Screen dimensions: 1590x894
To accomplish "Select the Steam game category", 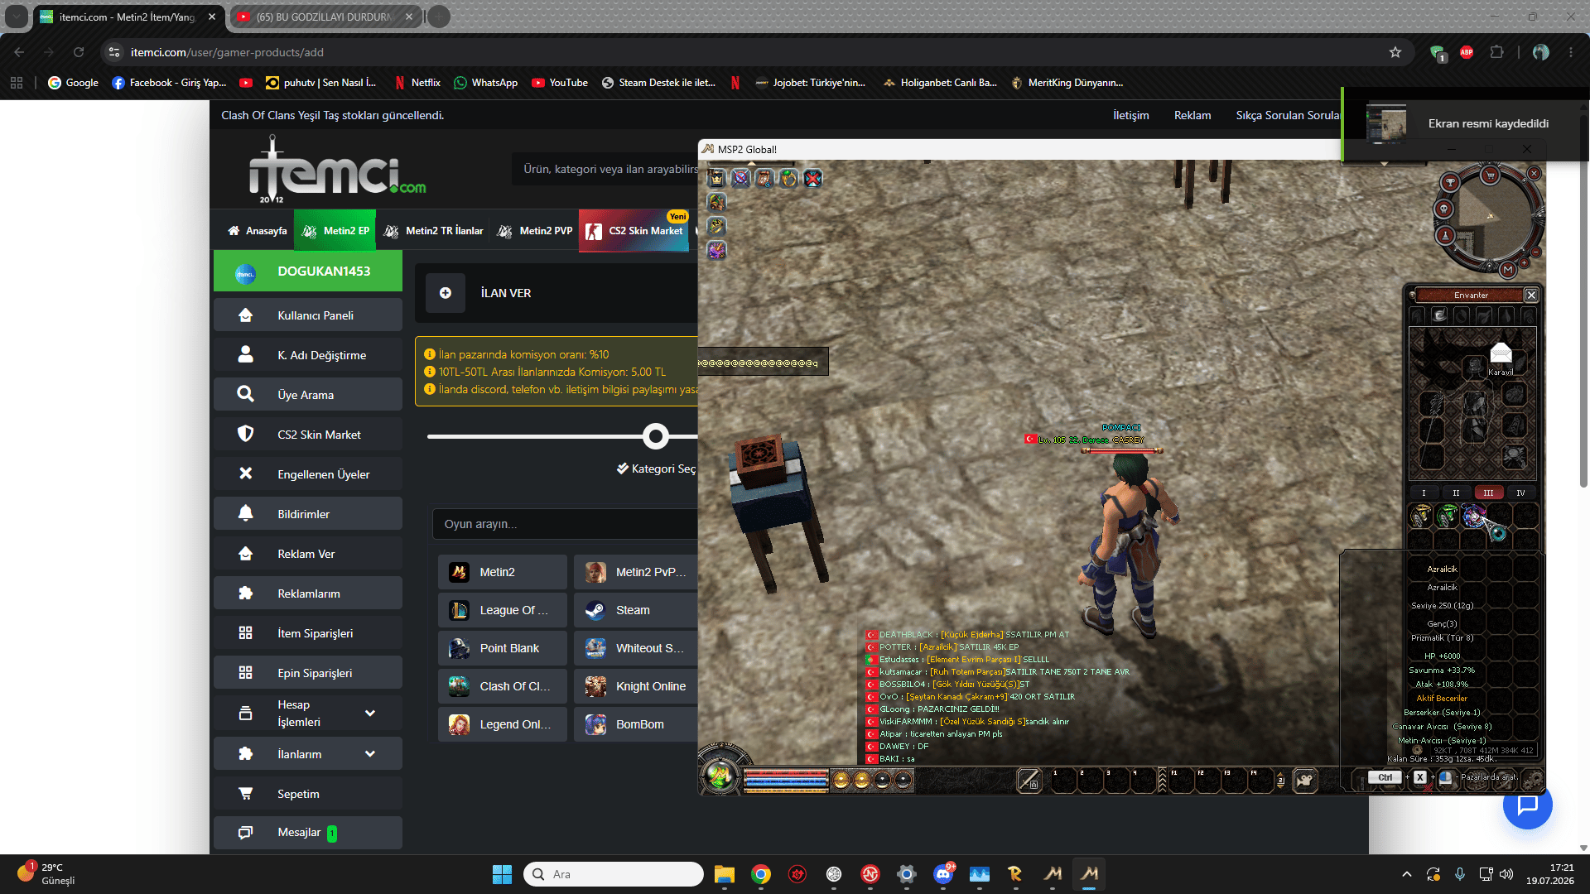I will pyautogui.click(x=636, y=610).
